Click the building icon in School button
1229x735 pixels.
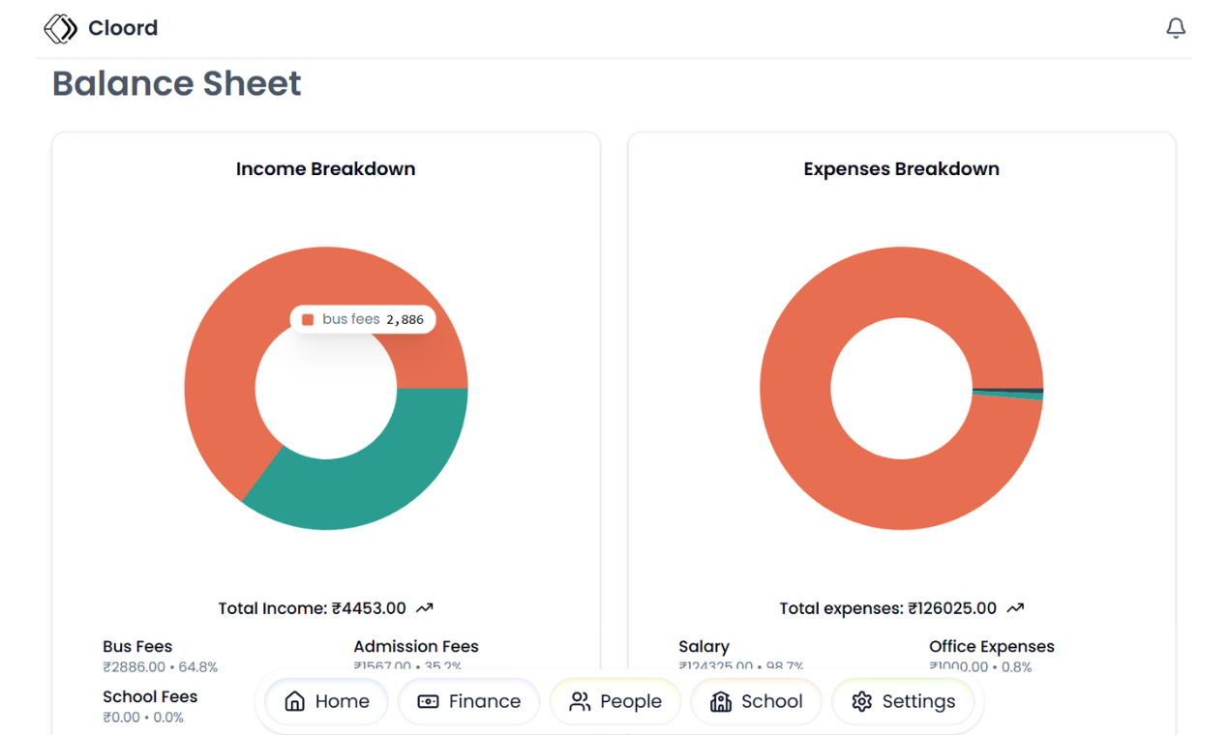point(721,701)
